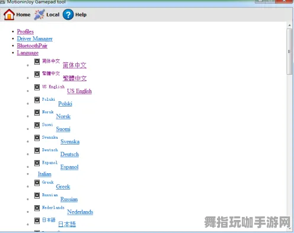This screenshot has height=233, width=294.
Task: Select the large Greek link
Action: pyautogui.click(x=63, y=187)
